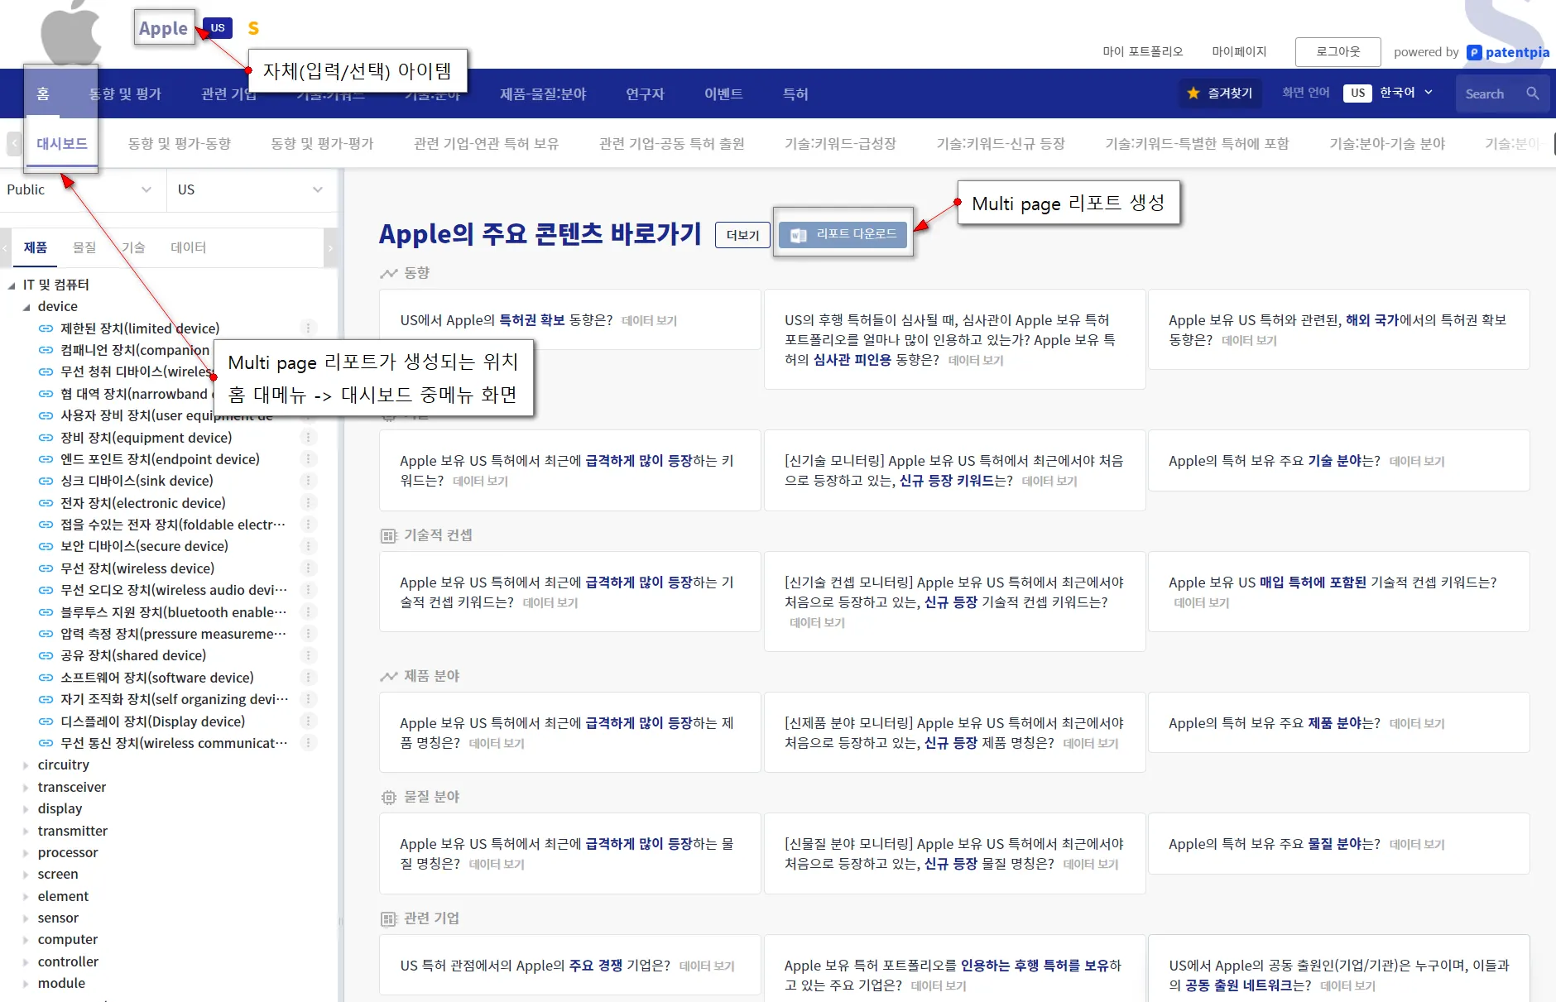The image size is (1556, 1002).
Task: Click the Apple company name box
Action: (x=164, y=28)
